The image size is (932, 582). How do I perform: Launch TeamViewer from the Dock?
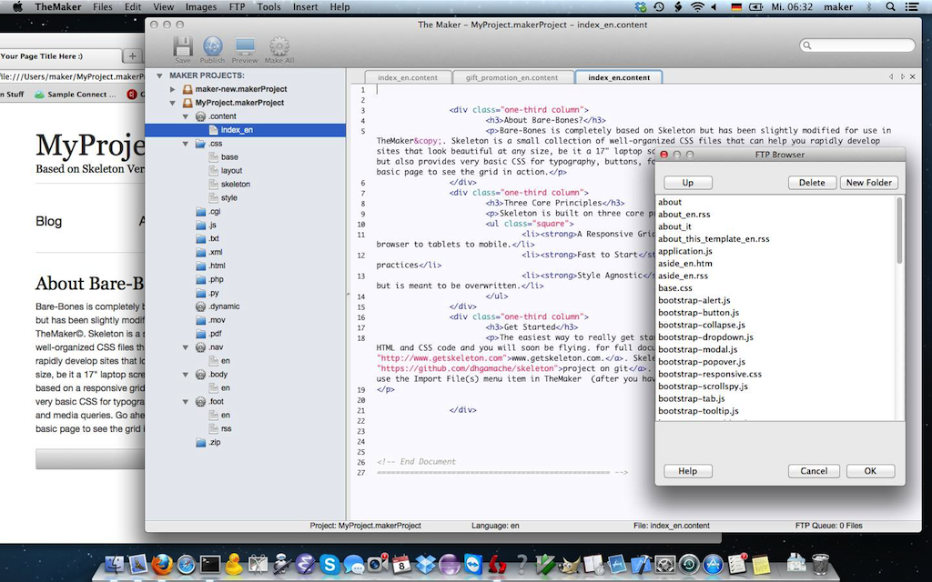[x=473, y=564]
